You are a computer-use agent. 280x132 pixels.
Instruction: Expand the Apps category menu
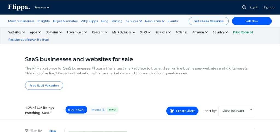35,32
